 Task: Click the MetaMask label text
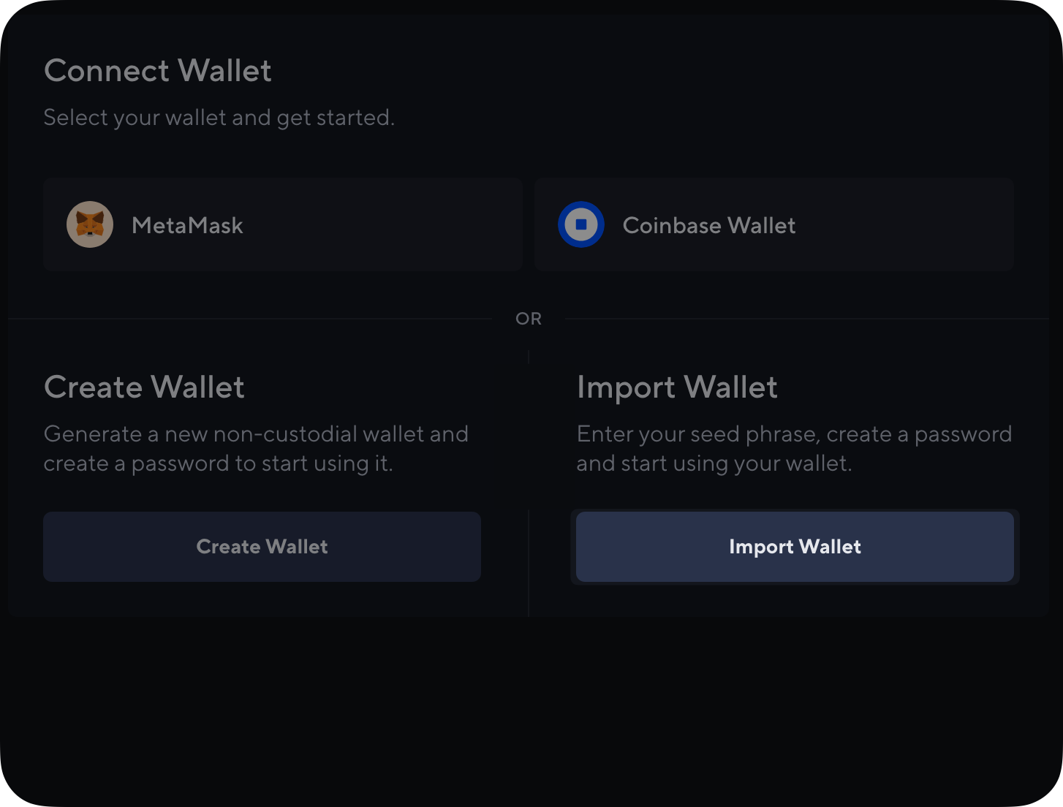[x=187, y=226]
